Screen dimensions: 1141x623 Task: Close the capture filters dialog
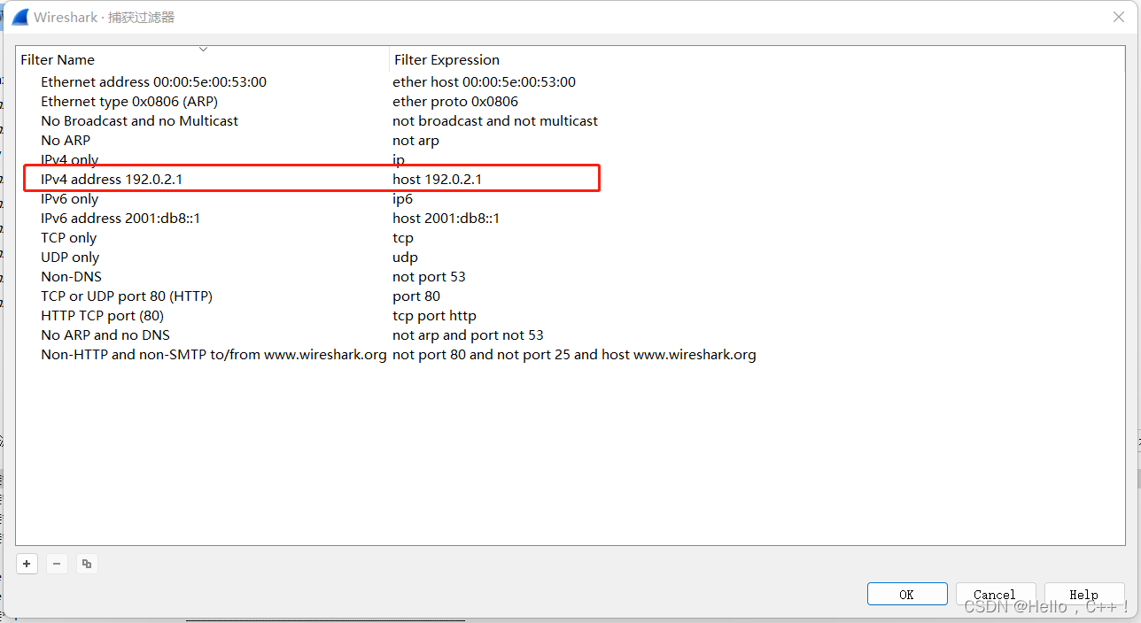pyautogui.click(x=1119, y=17)
